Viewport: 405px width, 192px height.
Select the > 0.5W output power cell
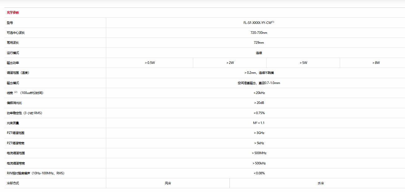(150, 63)
